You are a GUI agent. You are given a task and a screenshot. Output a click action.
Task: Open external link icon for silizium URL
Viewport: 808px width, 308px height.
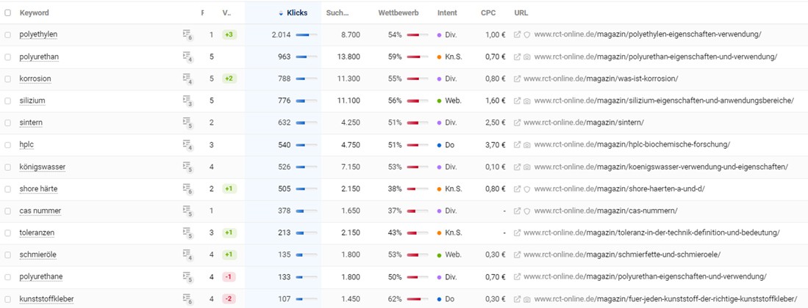coord(518,100)
